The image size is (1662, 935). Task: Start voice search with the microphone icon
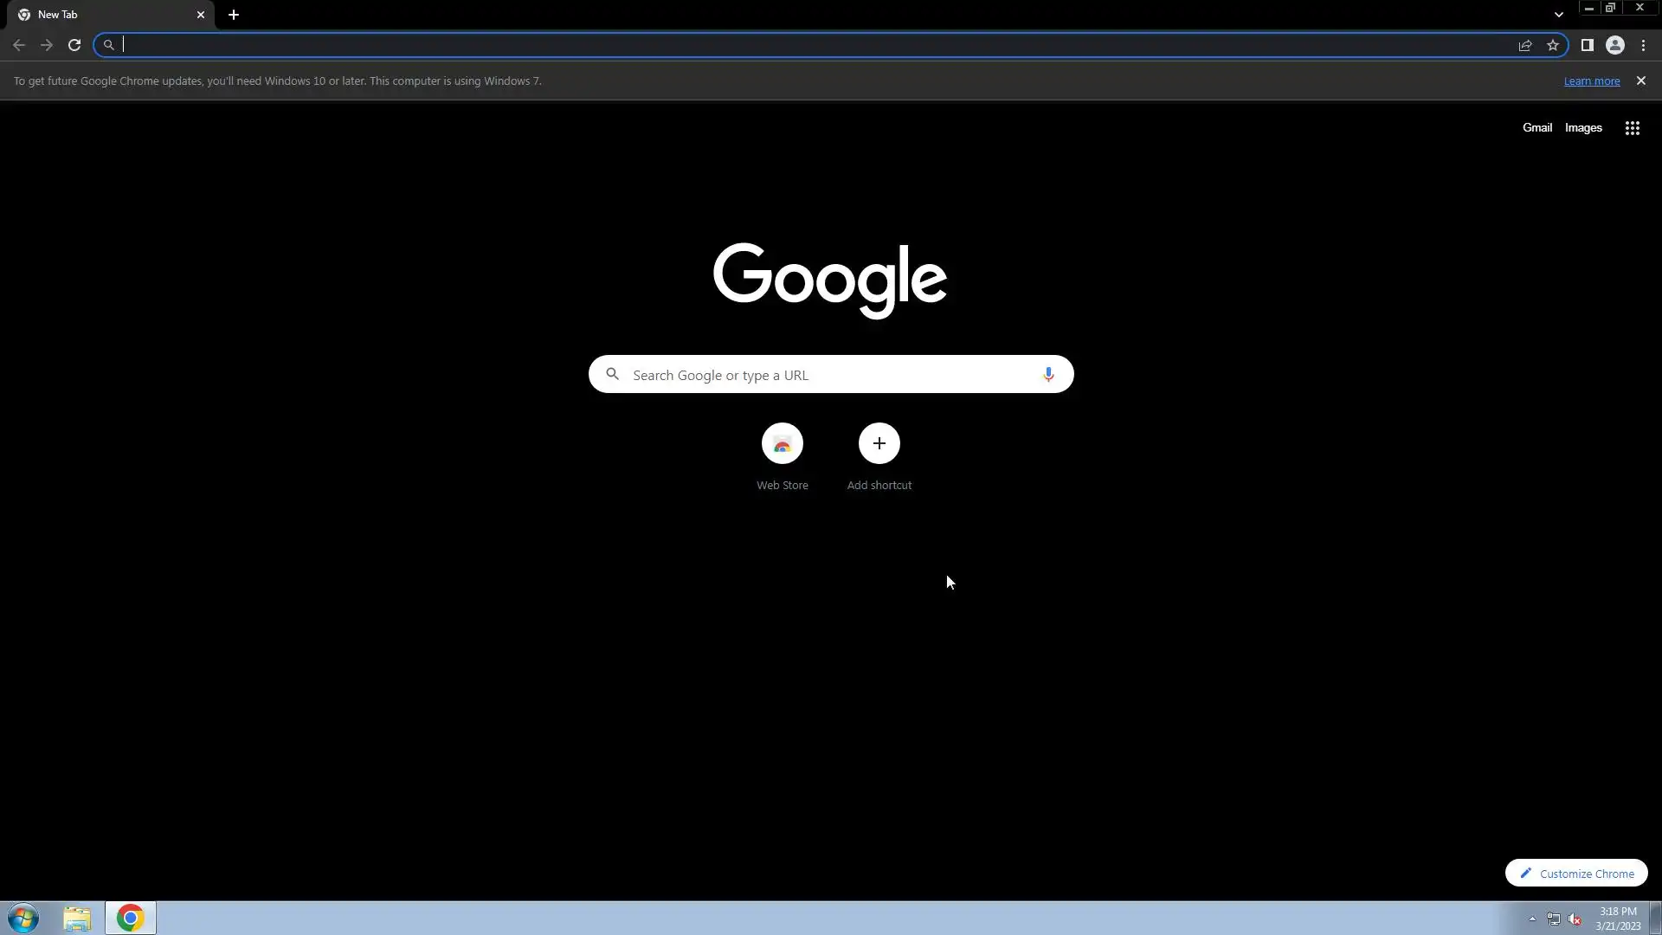click(x=1048, y=374)
